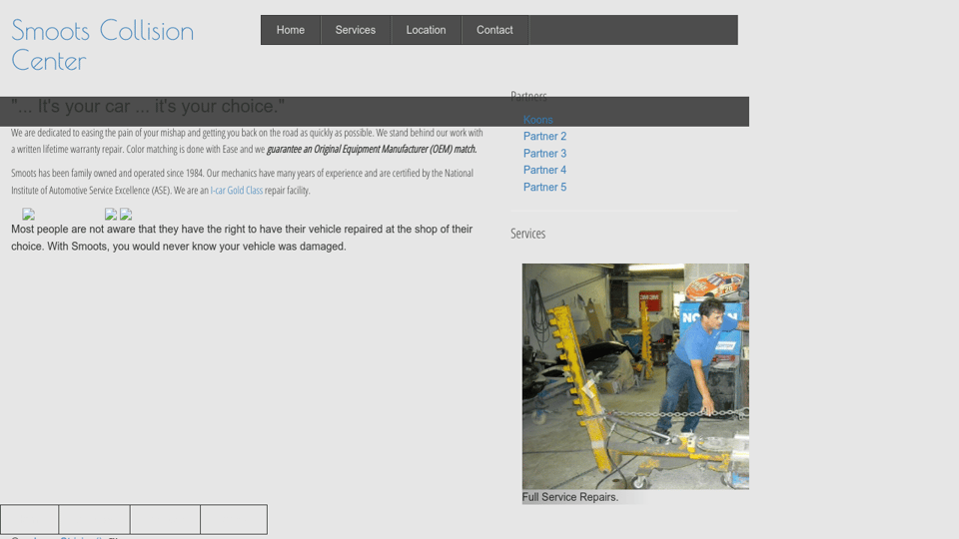Click the repair shop mechanic photo

(x=635, y=376)
